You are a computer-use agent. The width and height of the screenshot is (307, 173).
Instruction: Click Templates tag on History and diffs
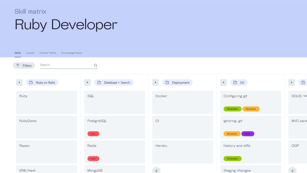(232, 158)
